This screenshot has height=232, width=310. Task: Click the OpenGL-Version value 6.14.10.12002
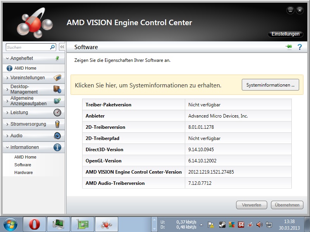[x=202, y=160]
